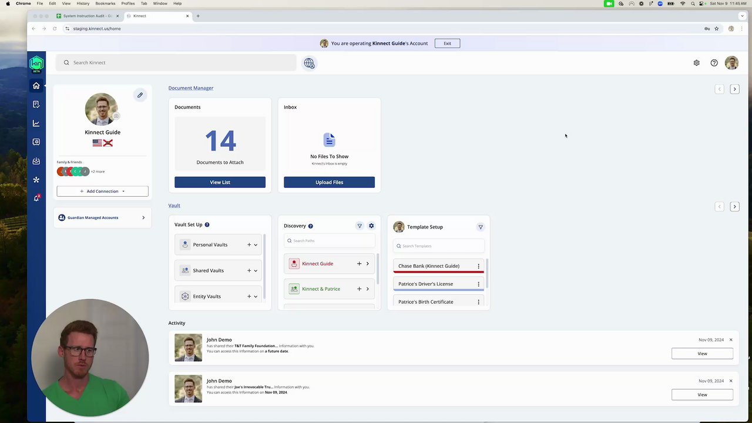This screenshot has height=423, width=752.
Task: Click the Wi-Fi icon in the menu bar
Action: click(683, 4)
